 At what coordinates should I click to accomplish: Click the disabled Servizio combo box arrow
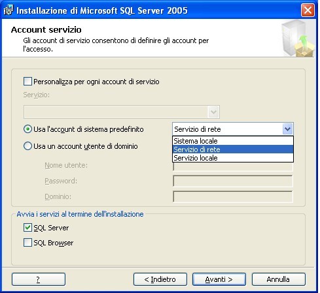[213, 112]
